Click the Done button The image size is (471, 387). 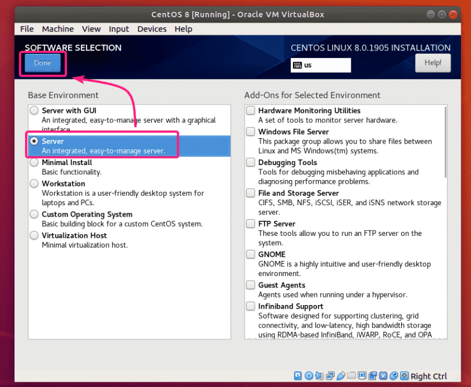point(42,63)
